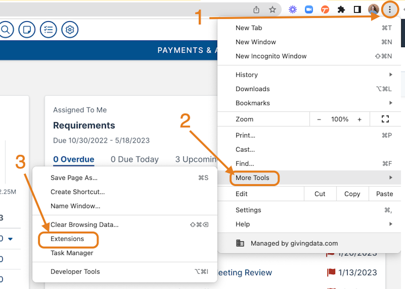This screenshot has height=289, width=405.
Task: Open the purple starburst extension
Action: pos(293,10)
